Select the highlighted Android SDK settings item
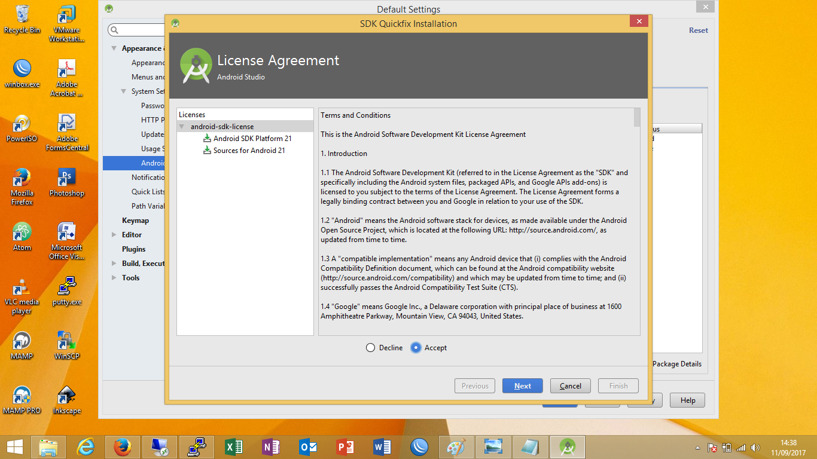The height and width of the screenshot is (459, 817). click(134, 163)
